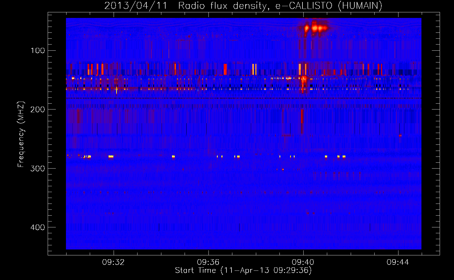Click the '300' frequency axis label
The image size is (454, 280).
pyautogui.click(x=38, y=169)
